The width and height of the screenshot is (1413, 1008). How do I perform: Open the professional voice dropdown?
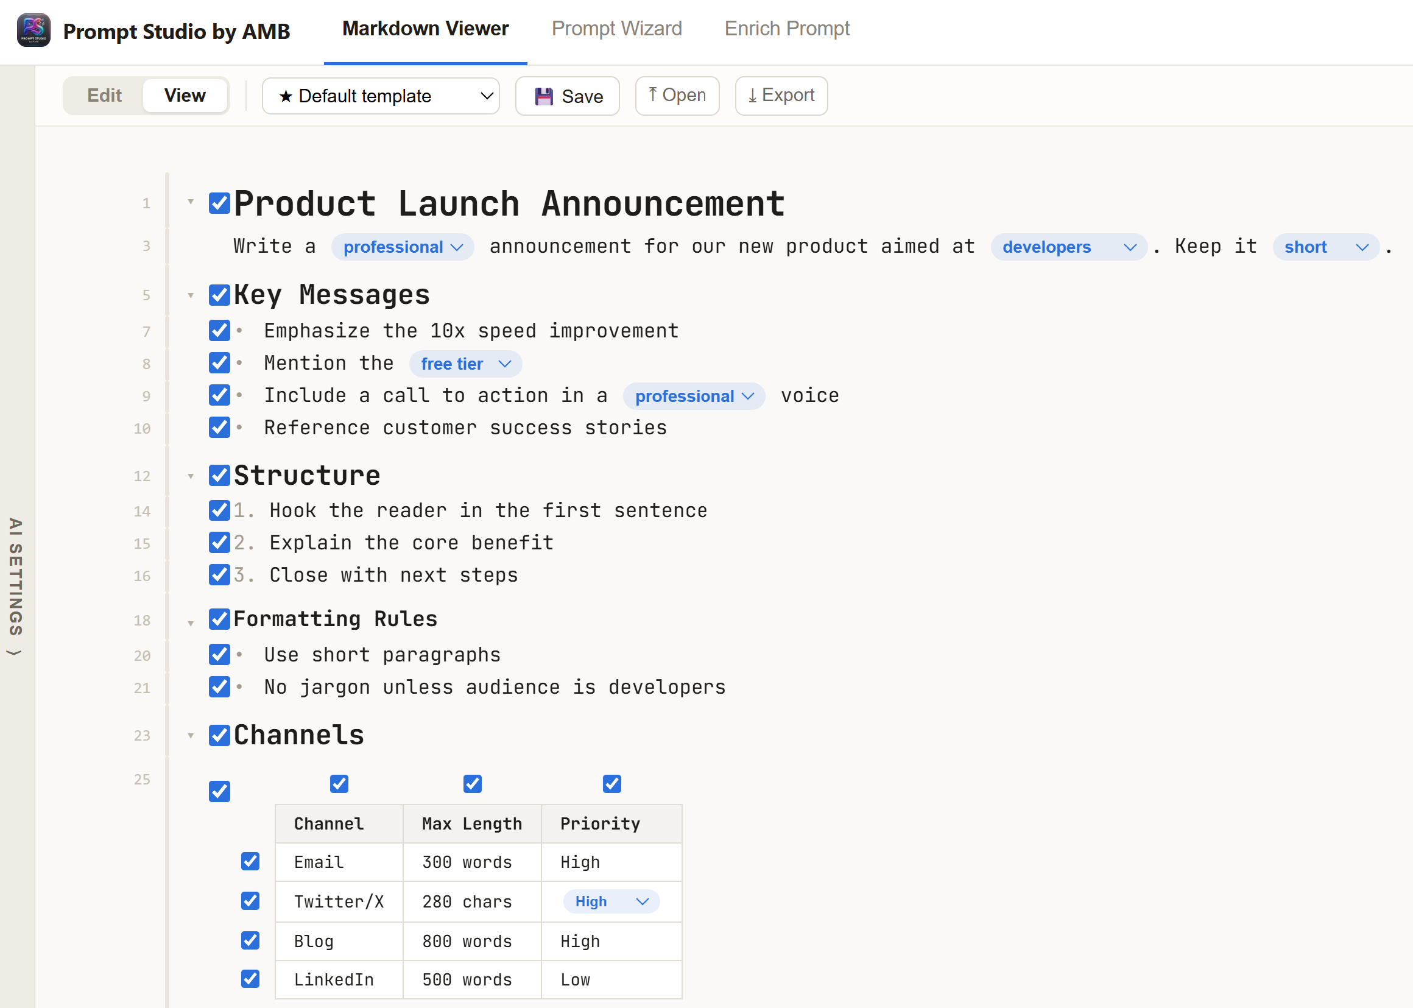click(694, 396)
